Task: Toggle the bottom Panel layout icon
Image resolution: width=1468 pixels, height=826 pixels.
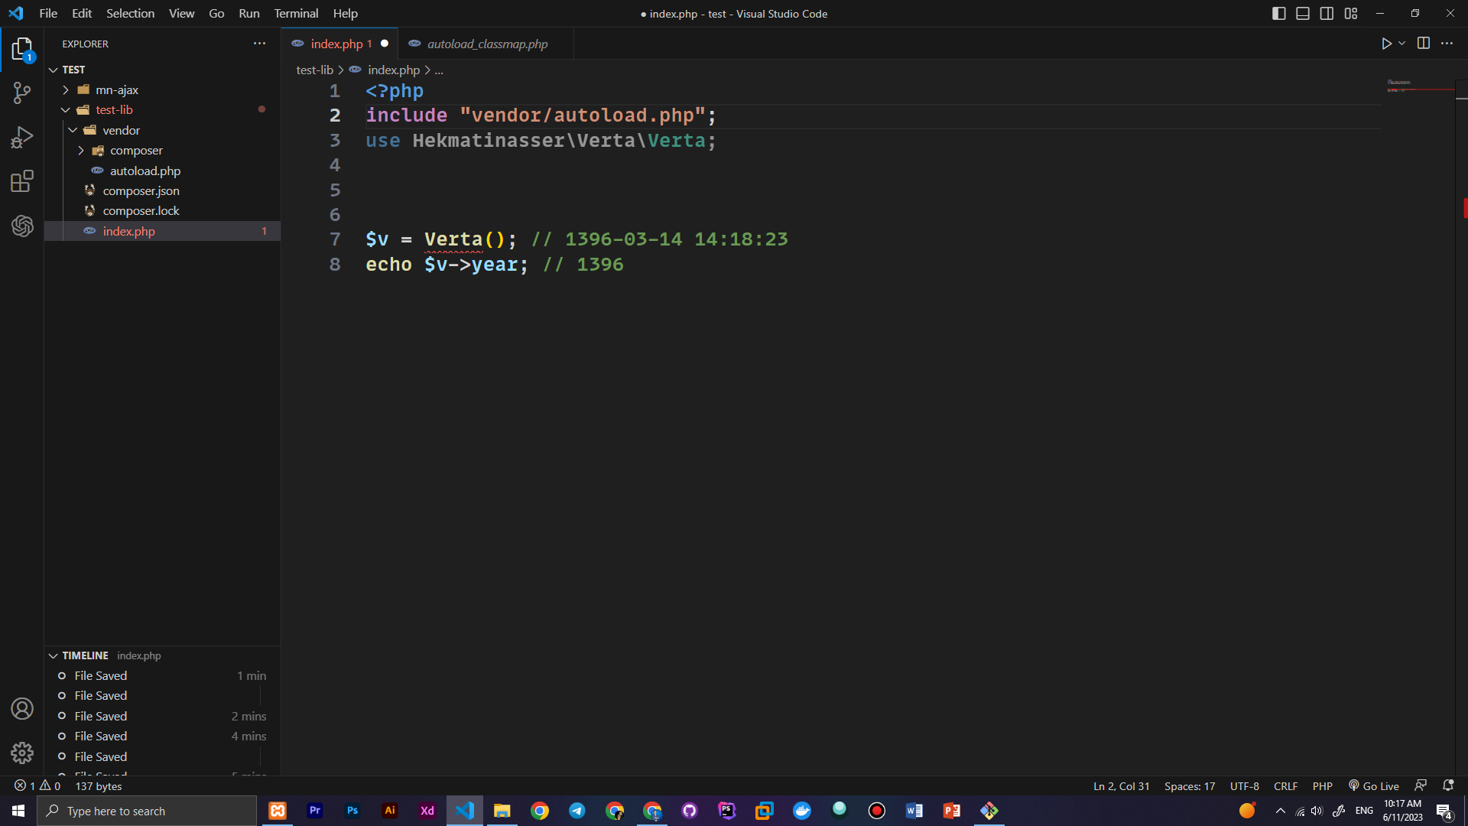Action: point(1303,14)
